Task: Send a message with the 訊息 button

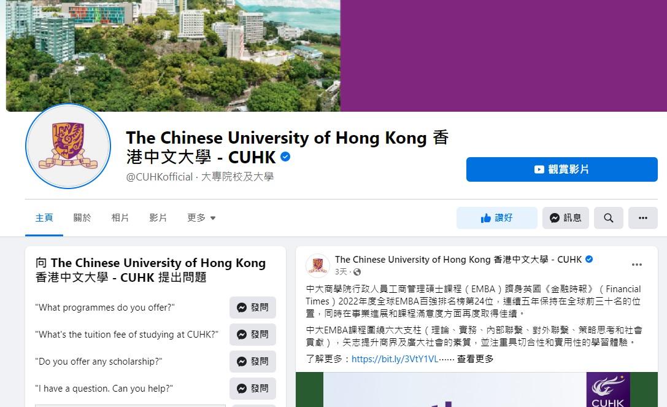Action: [565, 218]
